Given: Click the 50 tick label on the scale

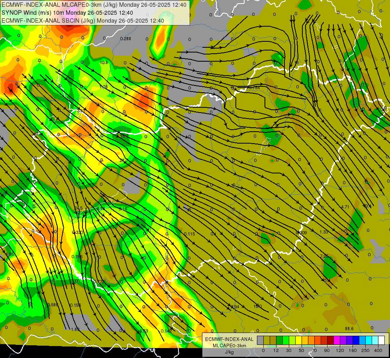Looking at the screenshot, I should coord(302,350).
